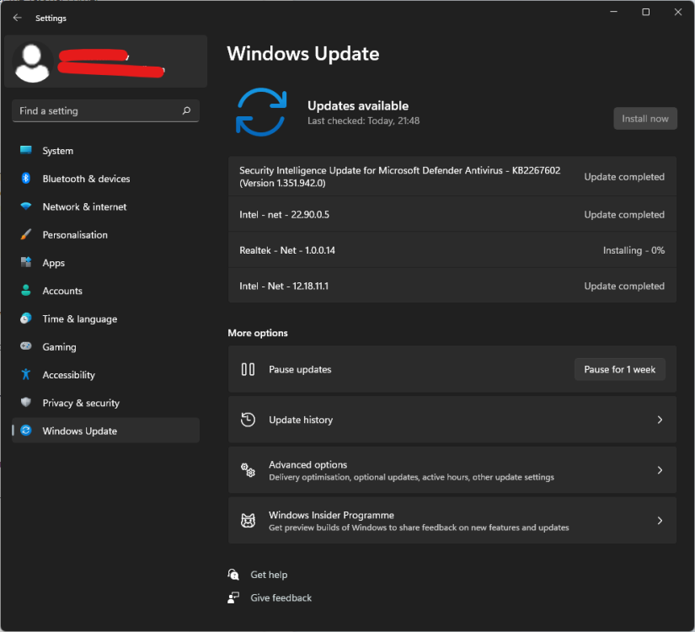Click the Gaming controller icon

tap(26, 346)
